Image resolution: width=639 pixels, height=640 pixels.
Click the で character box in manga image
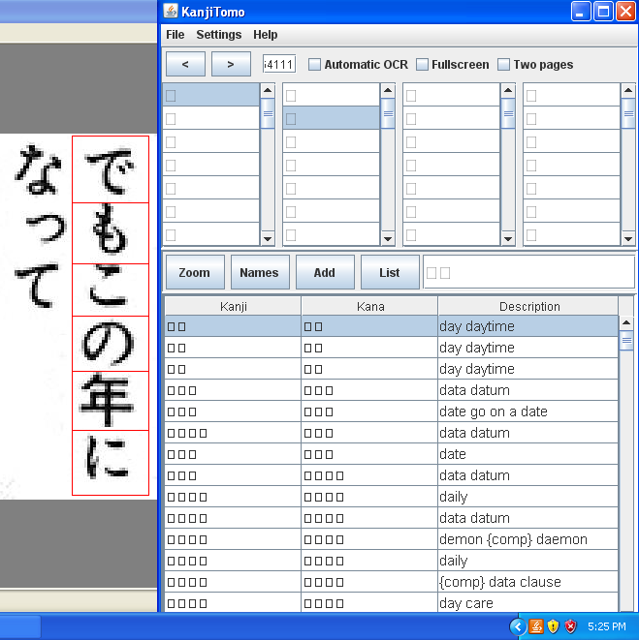coord(111,169)
